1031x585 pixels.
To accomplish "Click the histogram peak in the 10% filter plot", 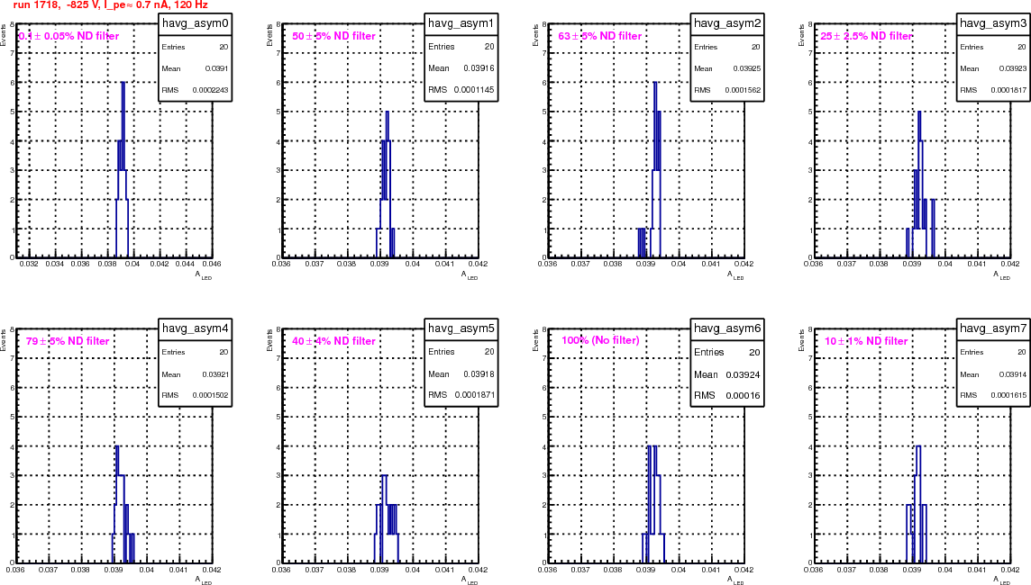I will tap(918, 446).
